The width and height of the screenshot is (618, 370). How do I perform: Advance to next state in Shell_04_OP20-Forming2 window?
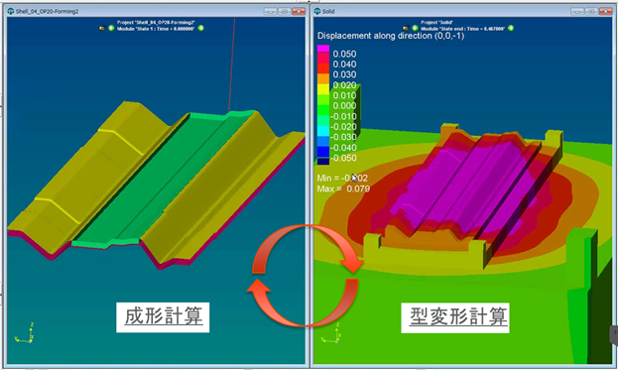coord(201,29)
